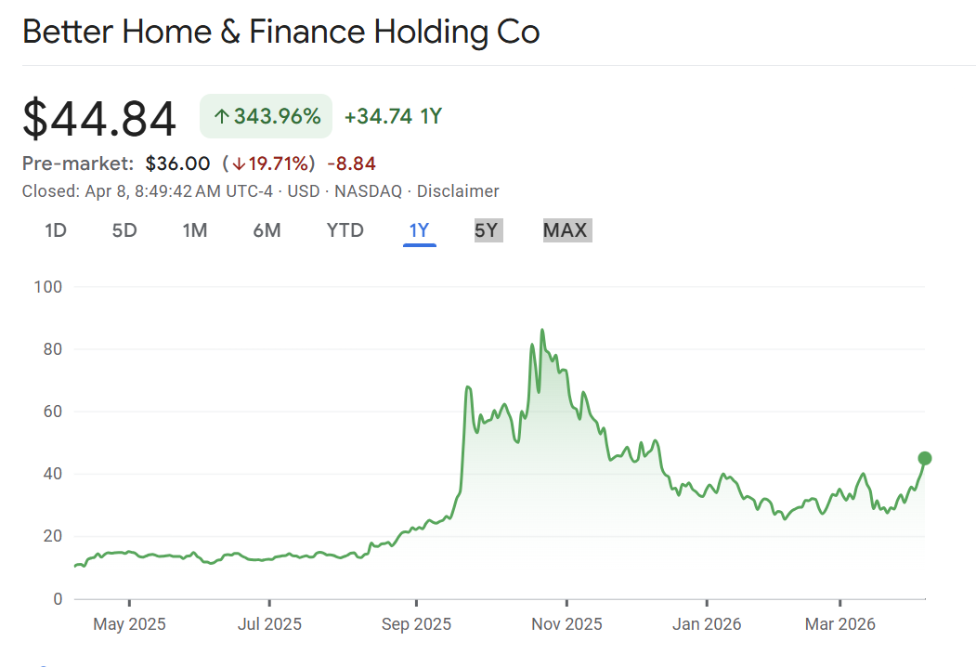Switch to the 5Y chart view

(x=487, y=230)
